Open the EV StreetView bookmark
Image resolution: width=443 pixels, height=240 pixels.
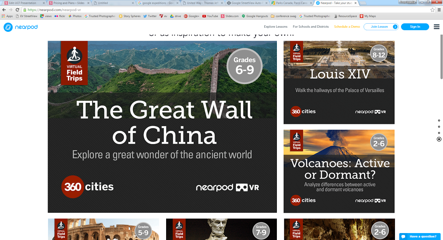click(26, 16)
